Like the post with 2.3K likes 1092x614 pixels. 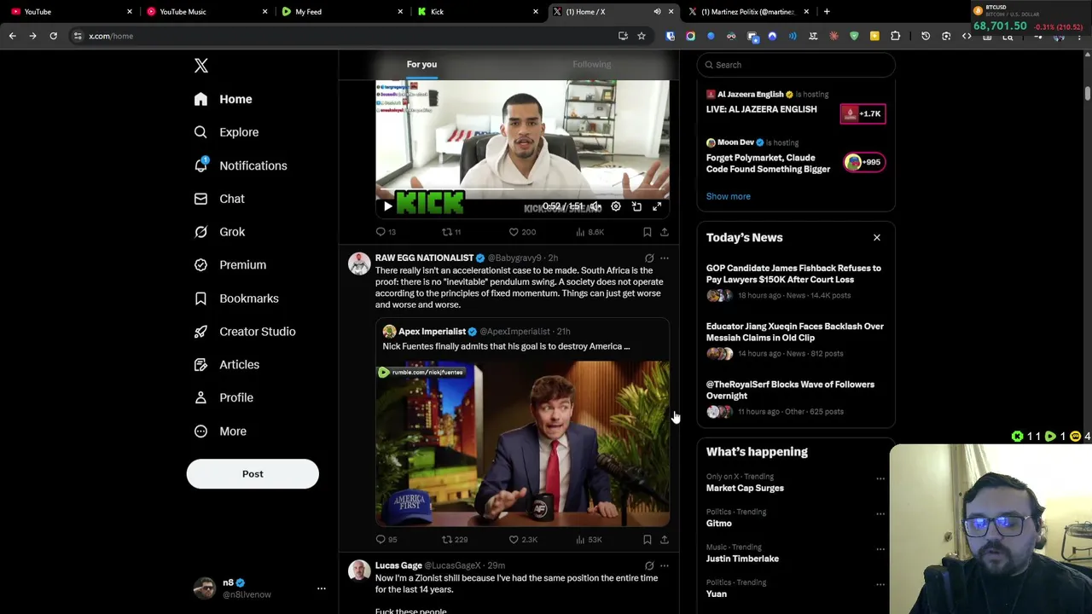point(523,540)
